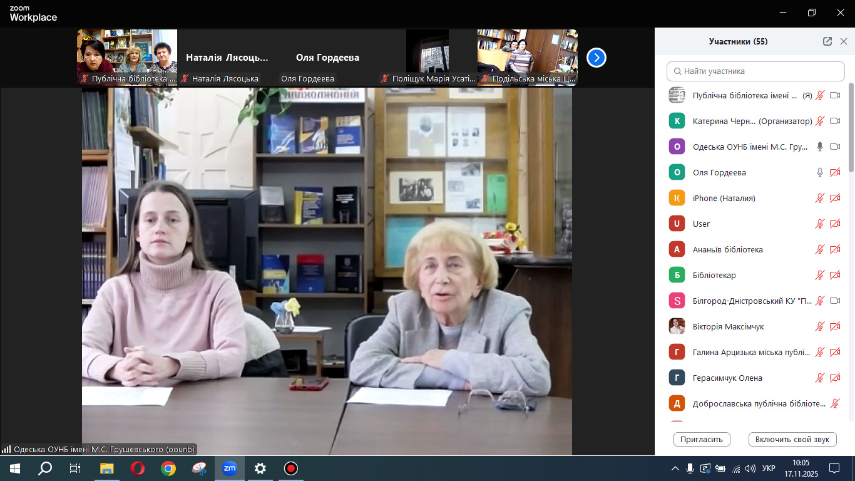This screenshot has height=481, width=855.
Task: Click microphone icon beside Оля Гордеева
Action: click(x=819, y=172)
